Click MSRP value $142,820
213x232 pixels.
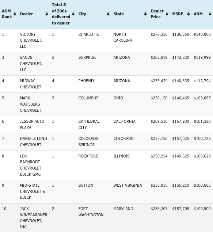pyautogui.click(x=180, y=57)
